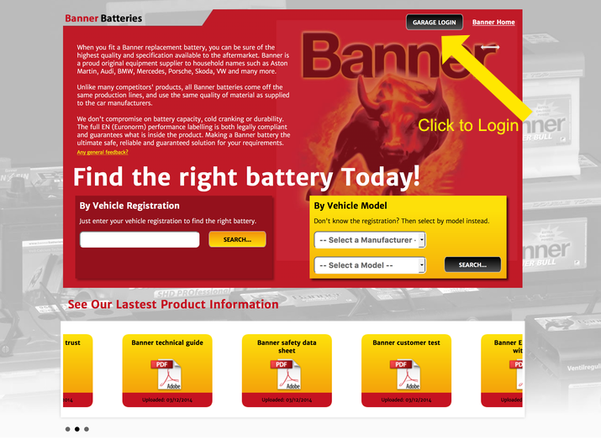Click the partially visible trust card on left
Screen dimensions: 601x439
78,370
